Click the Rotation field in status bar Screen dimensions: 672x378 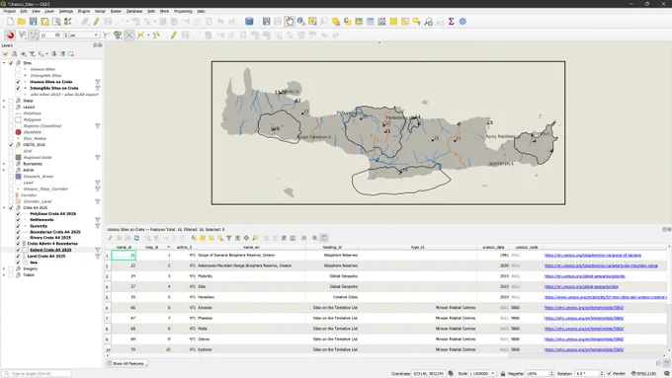[x=586, y=374]
